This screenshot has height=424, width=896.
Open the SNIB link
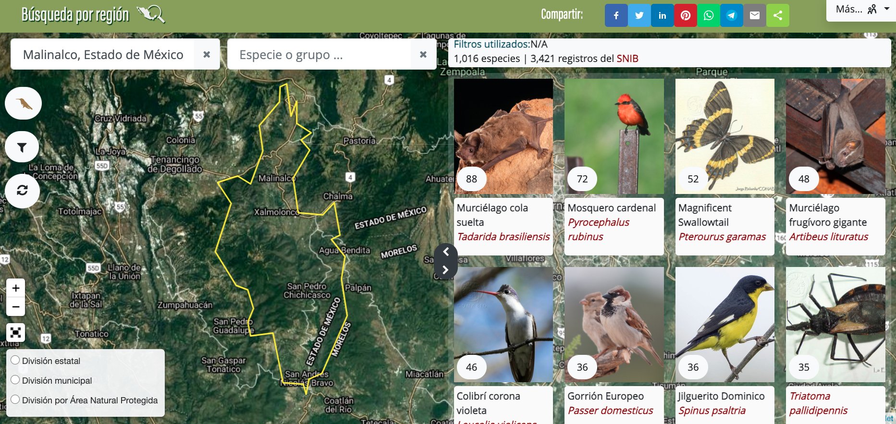point(627,59)
